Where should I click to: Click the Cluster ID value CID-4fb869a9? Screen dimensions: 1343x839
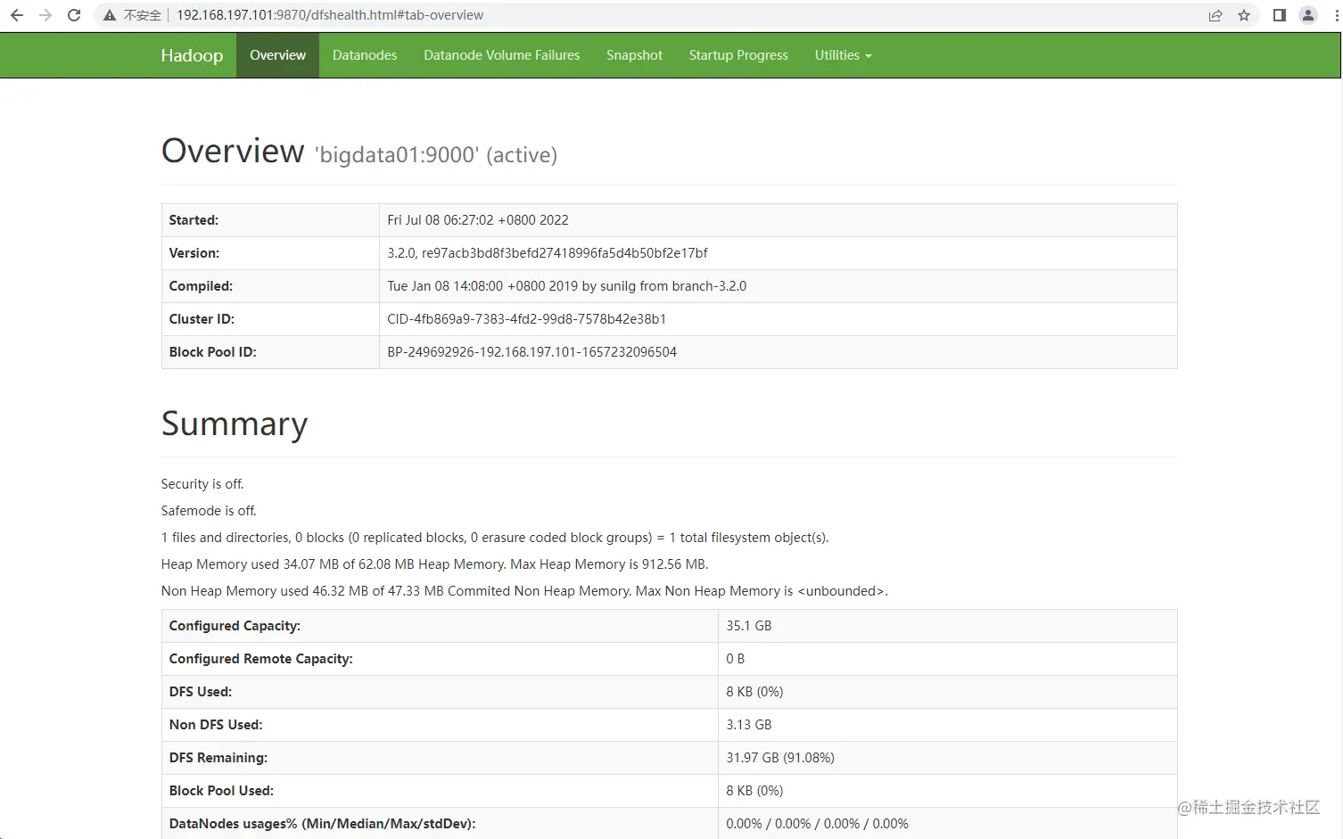point(526,319)
